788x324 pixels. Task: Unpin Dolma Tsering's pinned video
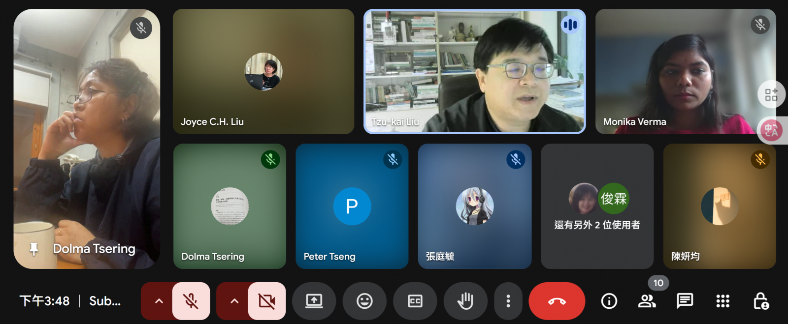coord(34,249)
